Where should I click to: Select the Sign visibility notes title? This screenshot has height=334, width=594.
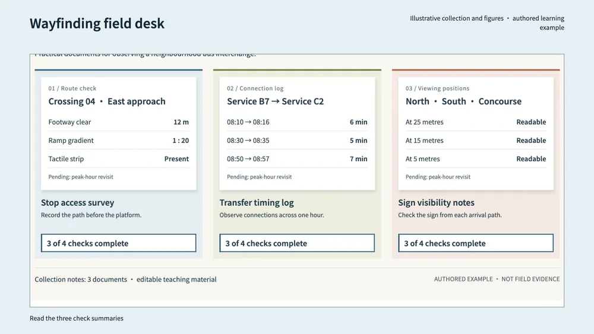pos(436,202)
